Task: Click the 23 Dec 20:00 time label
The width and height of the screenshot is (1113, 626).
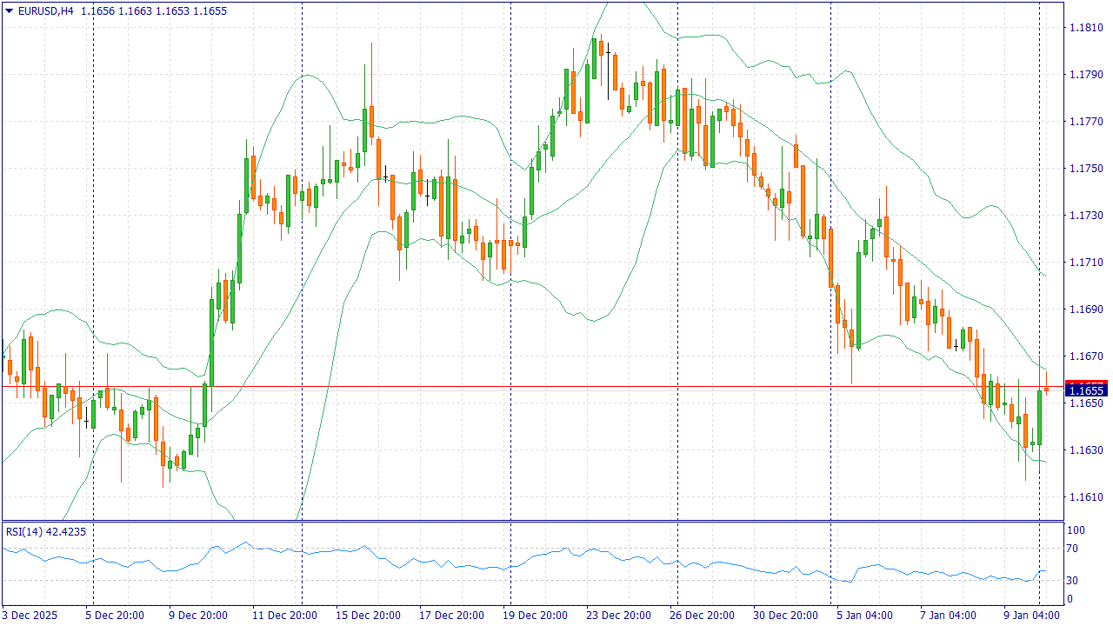Action: [616, 615]
